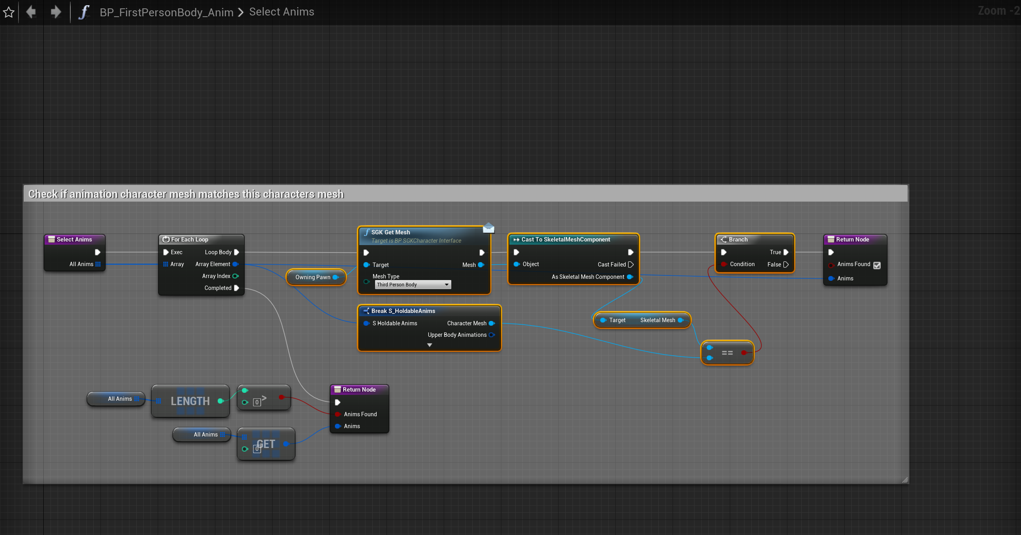
Task: Click the Cast Failed exec pin
Action: click(630, 265)
